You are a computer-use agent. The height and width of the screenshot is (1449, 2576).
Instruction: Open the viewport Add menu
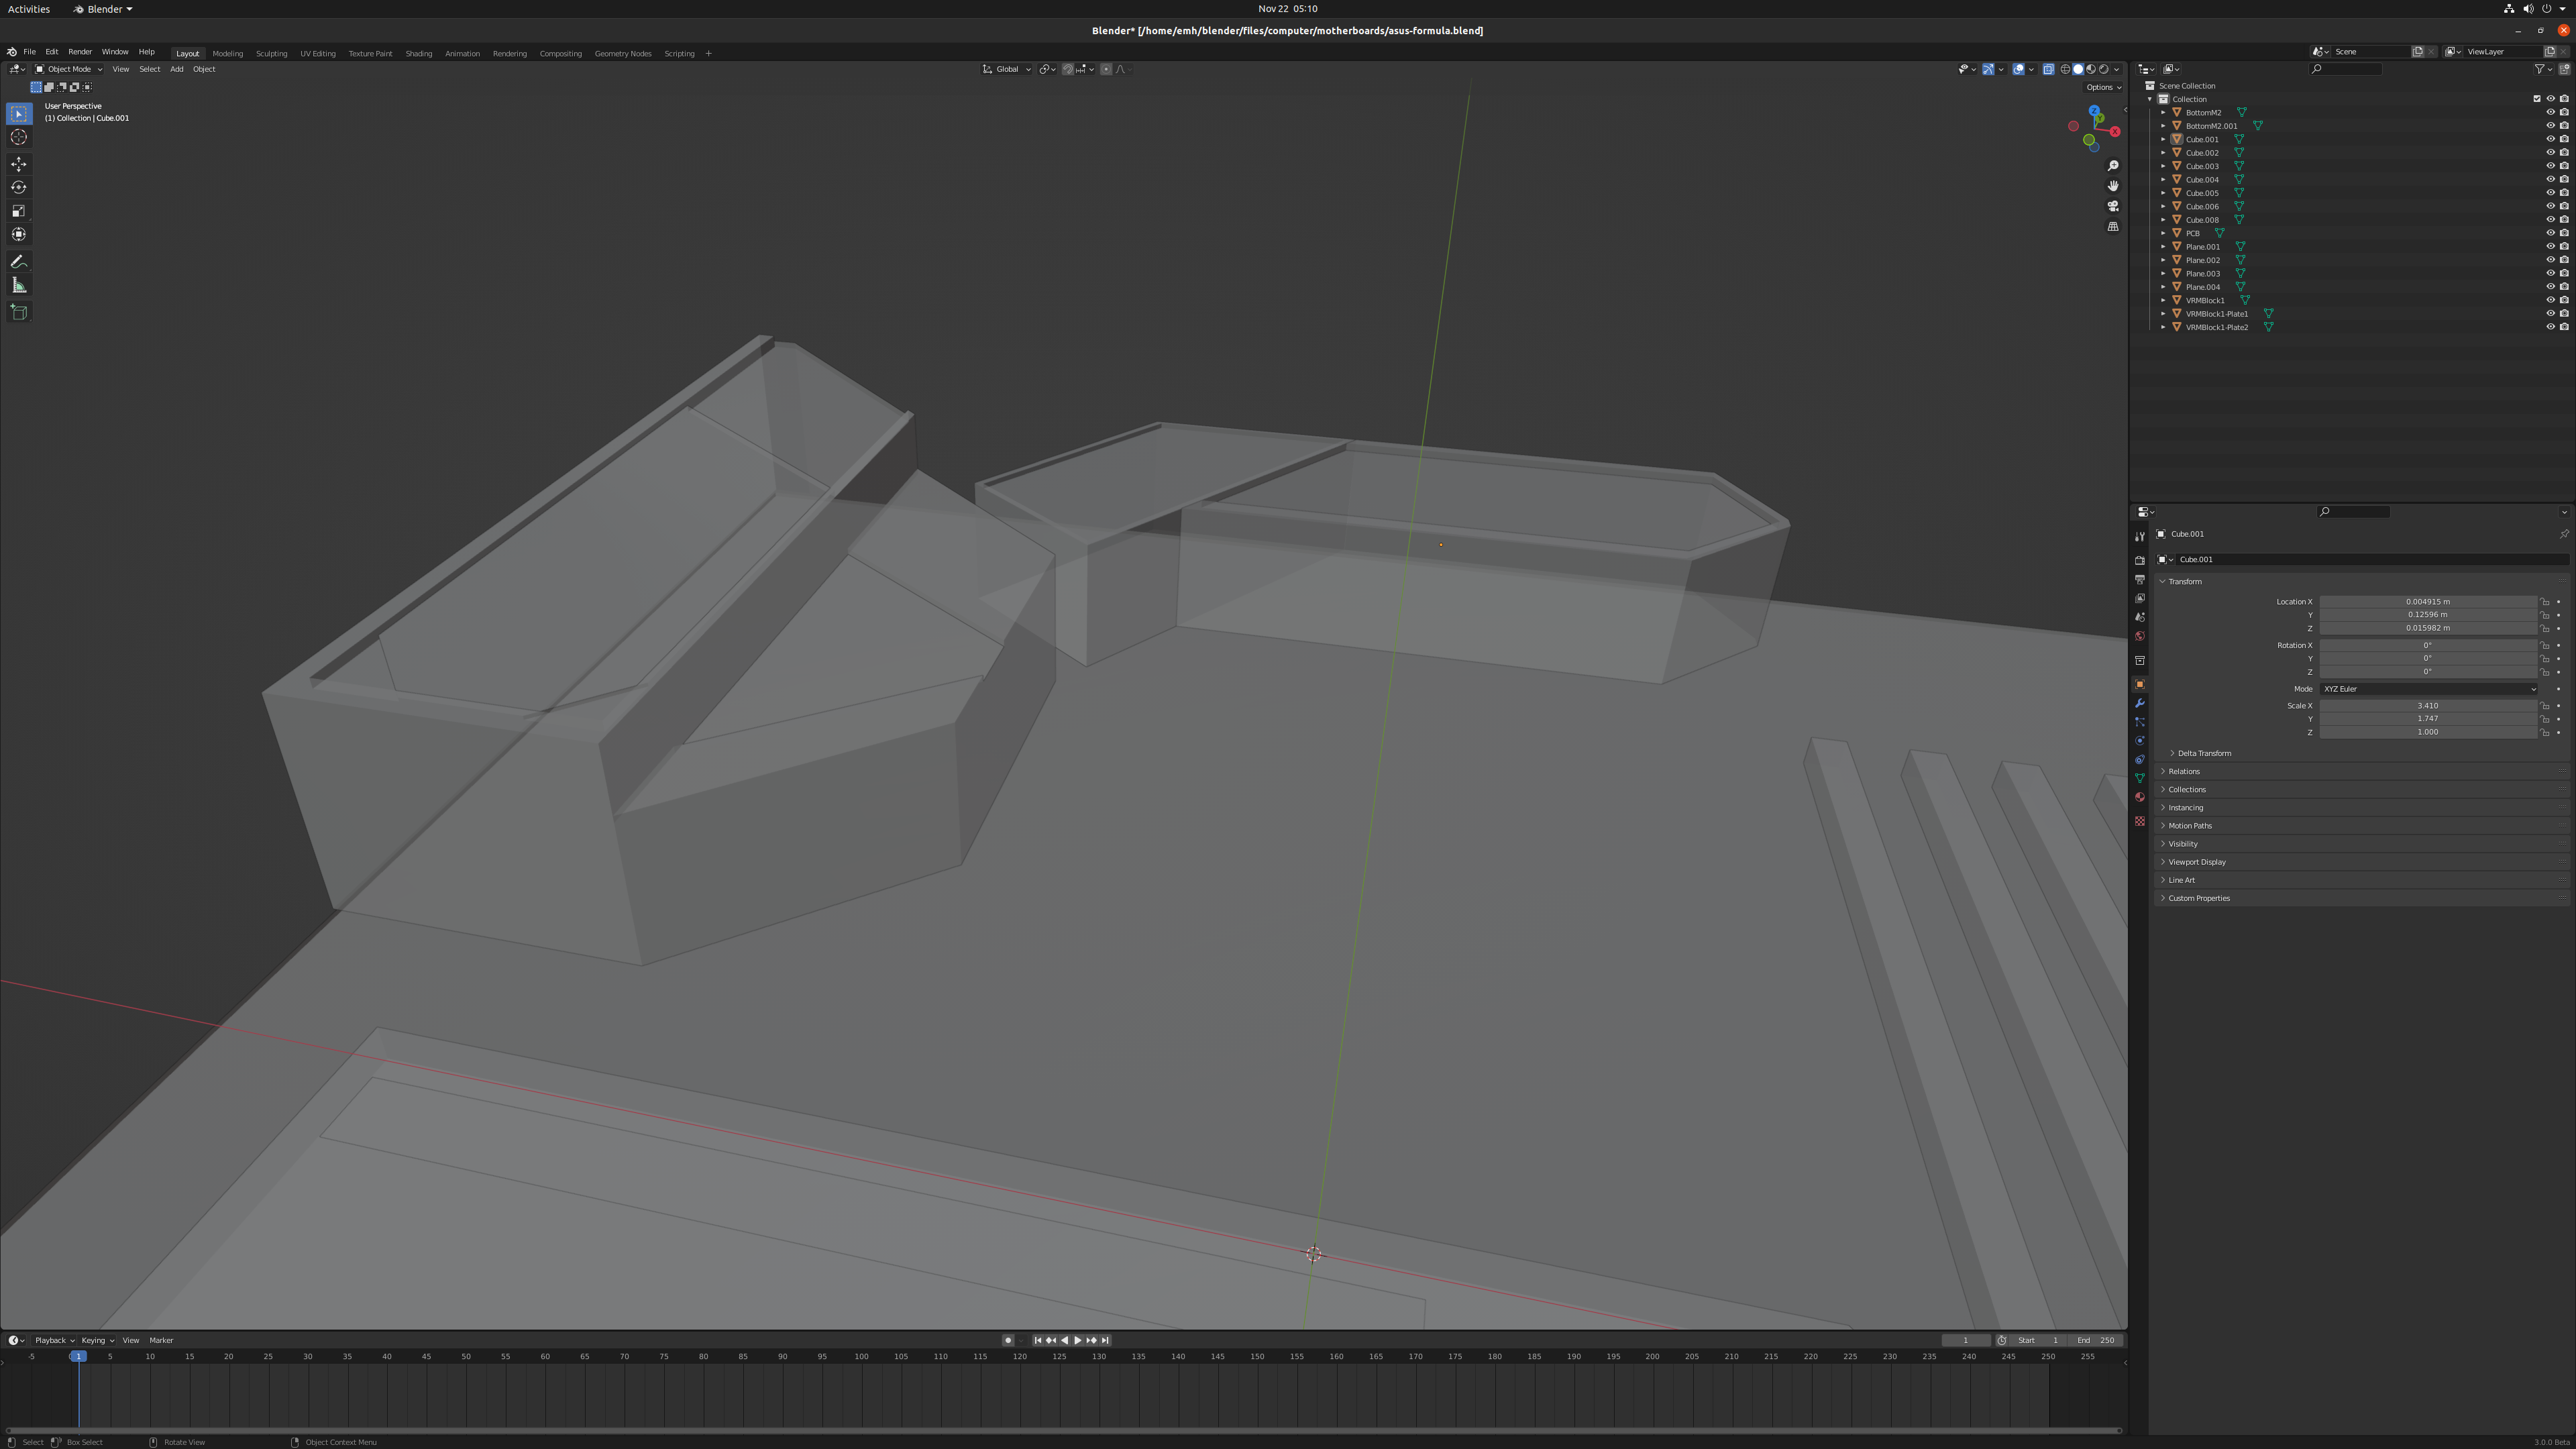pos(176,69)
